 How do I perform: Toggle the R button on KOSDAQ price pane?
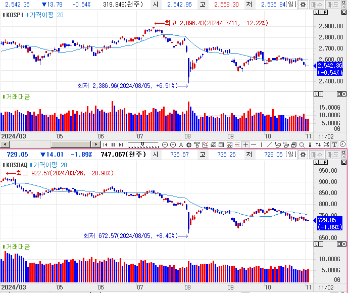tap(326, 162)
